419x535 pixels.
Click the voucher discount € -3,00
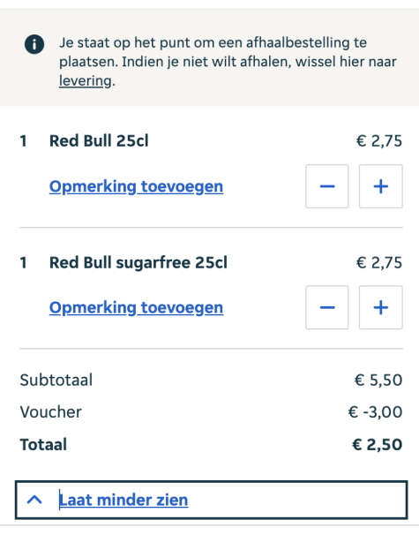pyautogui.click(x=375, y=411)
